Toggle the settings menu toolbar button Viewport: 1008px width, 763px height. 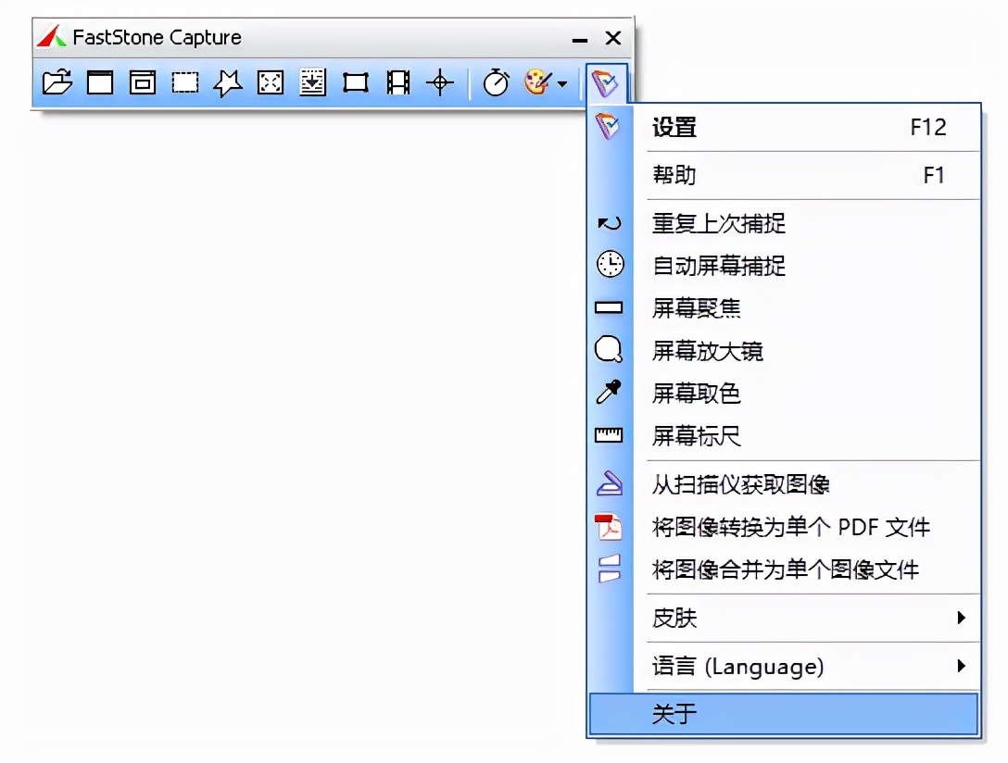tap(606, 82)
